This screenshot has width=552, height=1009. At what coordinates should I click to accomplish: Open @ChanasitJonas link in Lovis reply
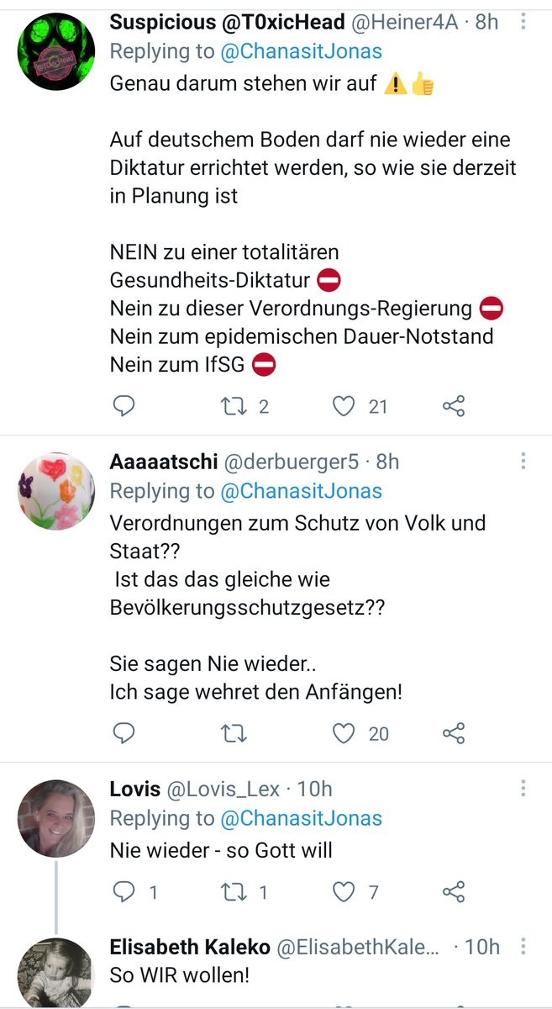click(x=301, y=818)
